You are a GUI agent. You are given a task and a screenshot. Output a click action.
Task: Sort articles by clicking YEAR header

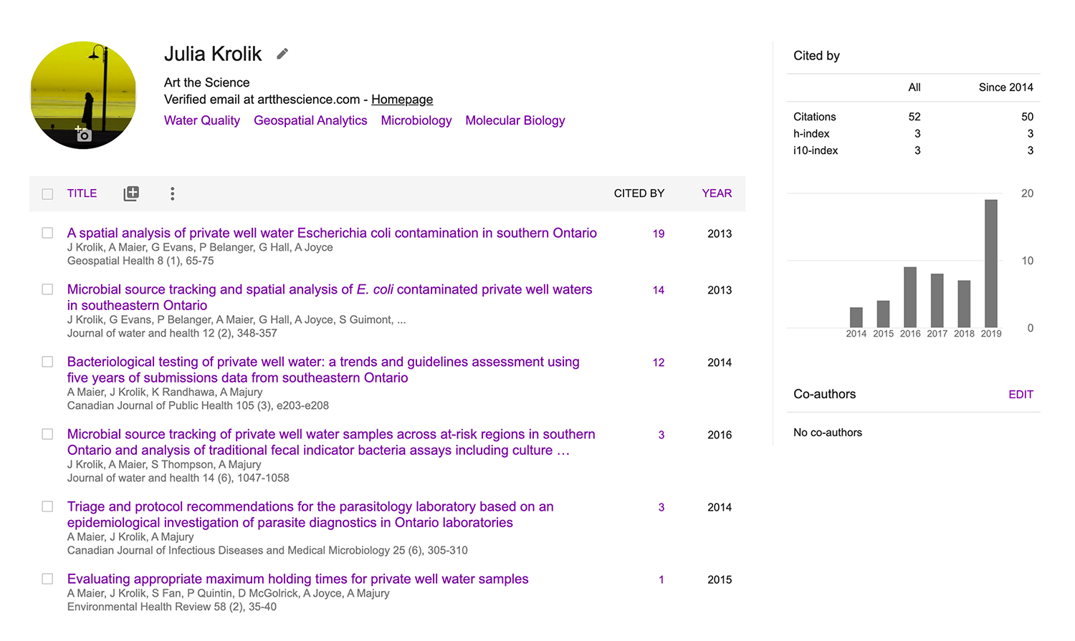717,193
